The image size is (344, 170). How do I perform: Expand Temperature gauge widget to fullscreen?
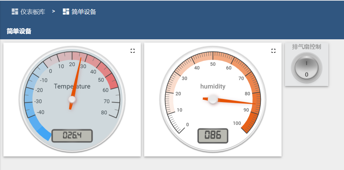[x=133, y=51]
